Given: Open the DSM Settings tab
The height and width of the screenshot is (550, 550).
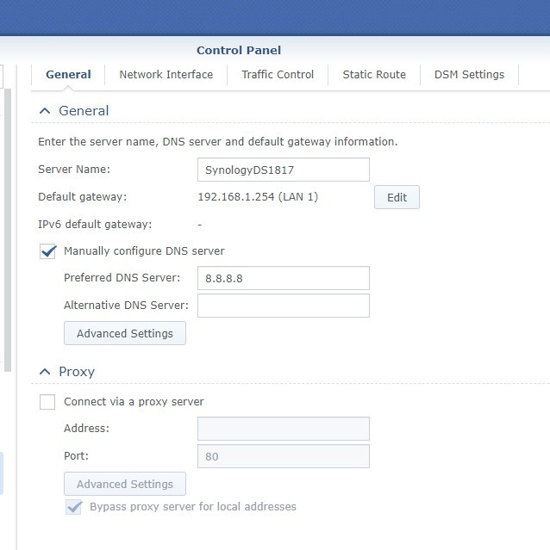Looking at the screenshot, I should point(469,75).
